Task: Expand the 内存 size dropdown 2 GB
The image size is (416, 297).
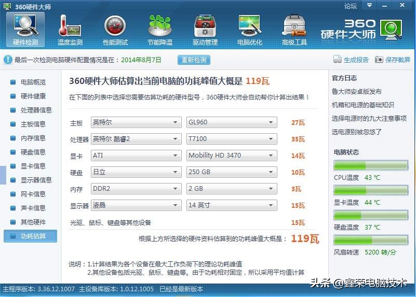Action: pyautogui.click(x=232, y=189)
